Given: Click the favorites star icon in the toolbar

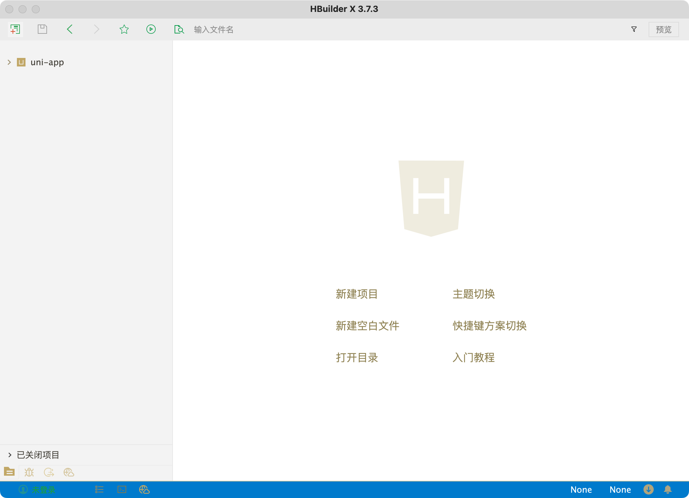Looking at the screenshot, I should [124, 29].
